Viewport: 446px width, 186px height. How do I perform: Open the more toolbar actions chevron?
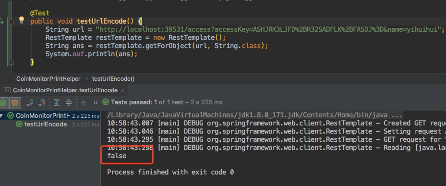[x=96, y=102]
